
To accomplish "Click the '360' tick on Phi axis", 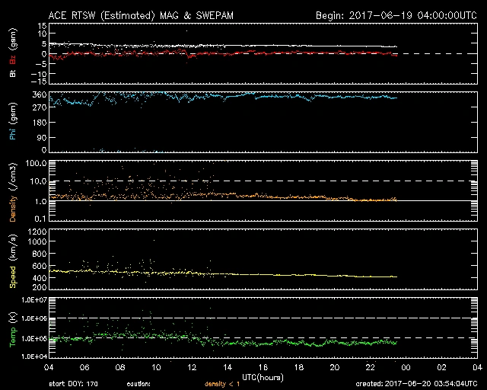I will point(40,95).
